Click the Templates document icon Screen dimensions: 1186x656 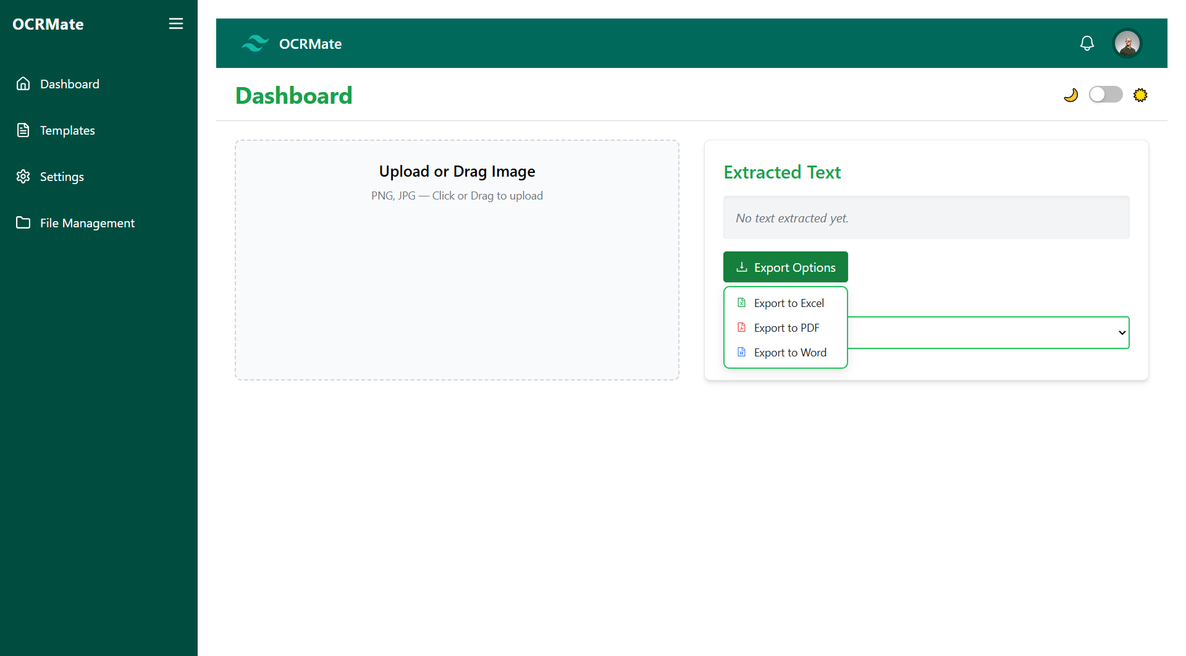click(23, 130)
